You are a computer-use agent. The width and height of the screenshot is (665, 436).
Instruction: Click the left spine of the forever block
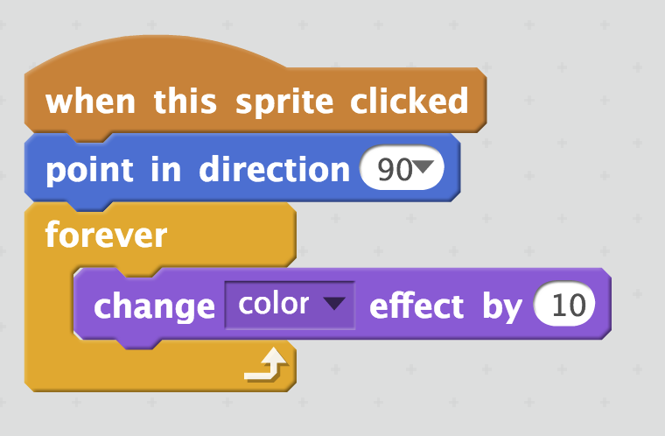click(x=48, y=304)
